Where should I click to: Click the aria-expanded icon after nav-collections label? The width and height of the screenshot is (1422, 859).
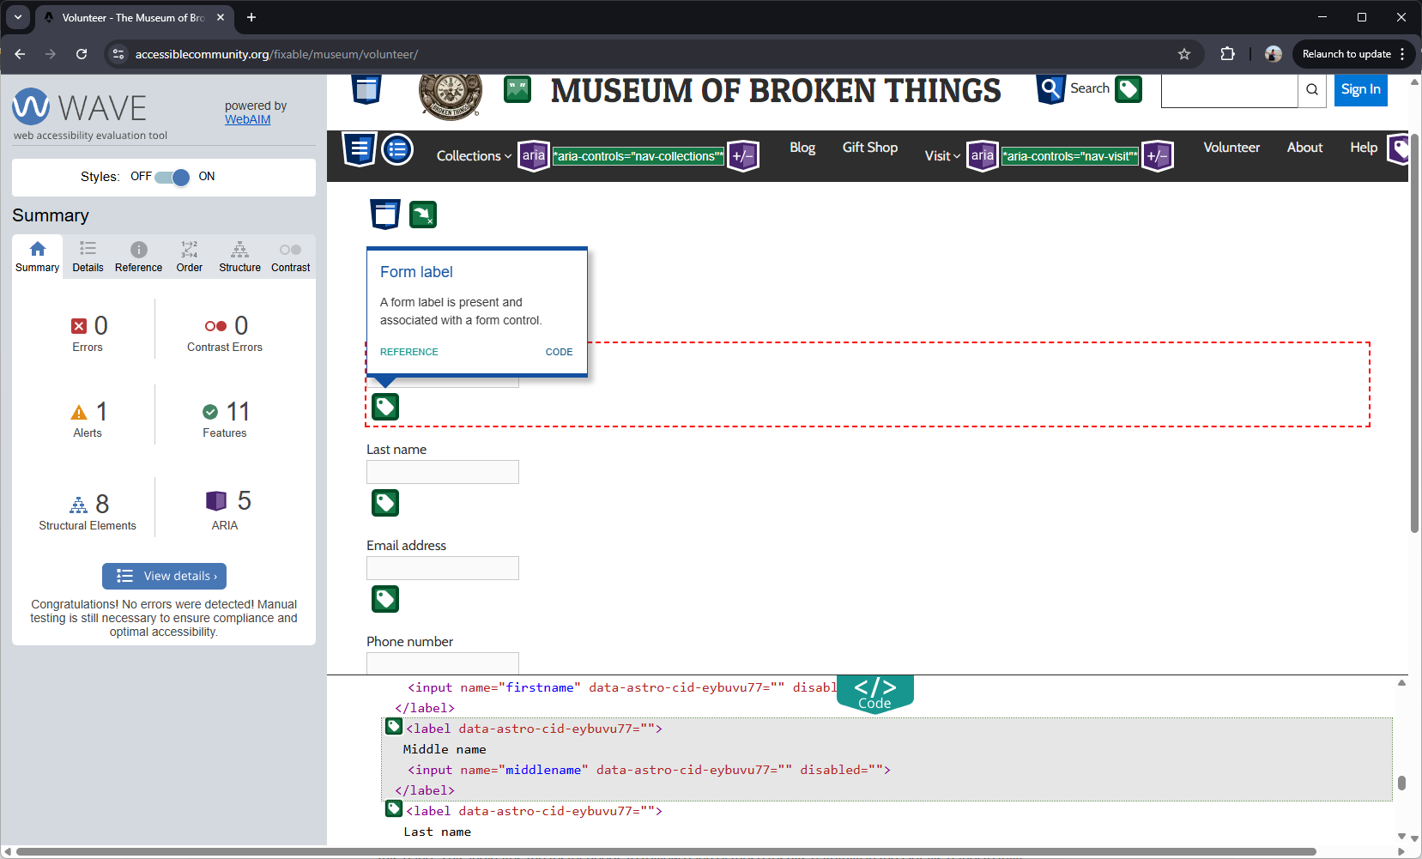point(743,156)
